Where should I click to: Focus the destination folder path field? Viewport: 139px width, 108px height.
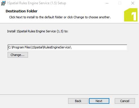pyautogui.click(x=68, y=48)
